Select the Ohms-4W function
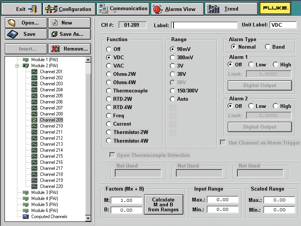Viewport: 301px width, 226px height. (x=109, y=82)
